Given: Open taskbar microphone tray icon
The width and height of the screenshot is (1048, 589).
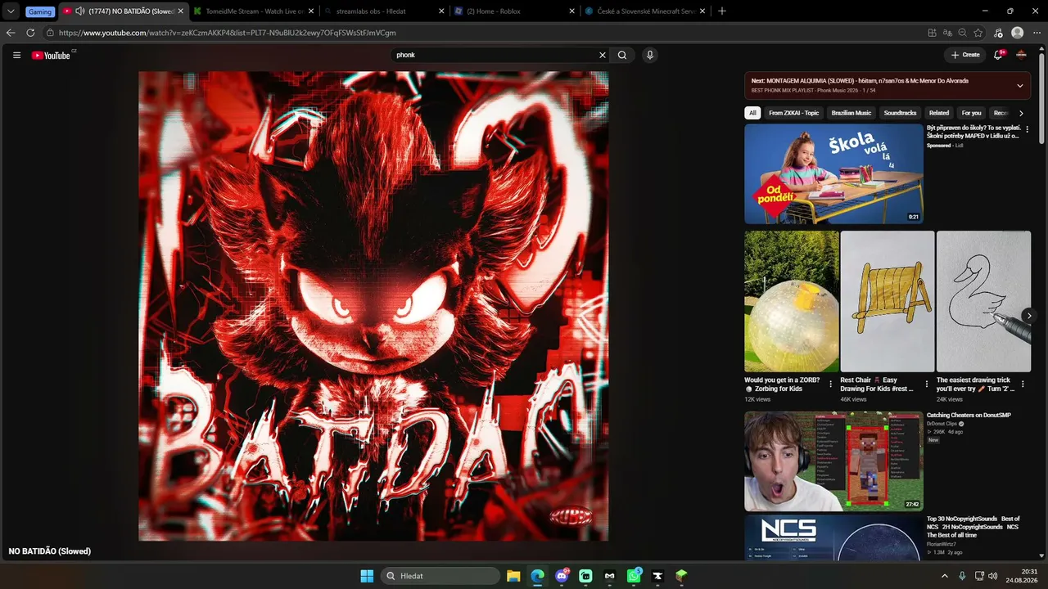Looking at the screenshot, I should click(x=962, y=576).
